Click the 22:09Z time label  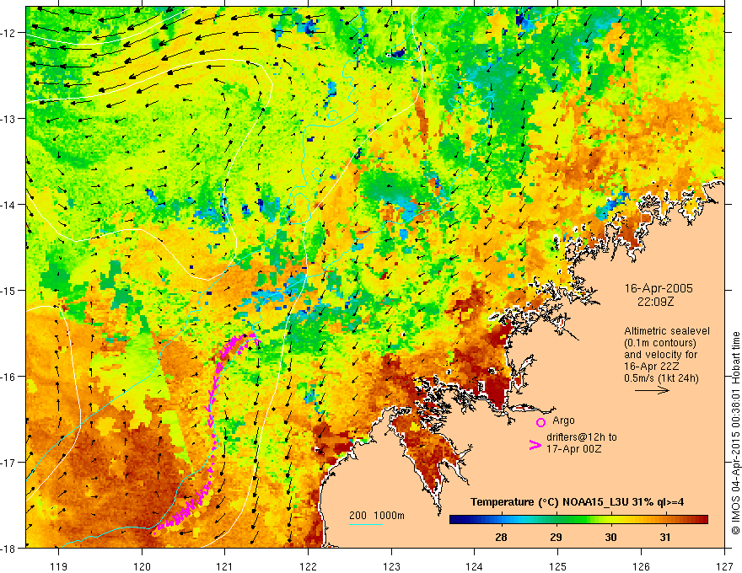coord(655,301)
